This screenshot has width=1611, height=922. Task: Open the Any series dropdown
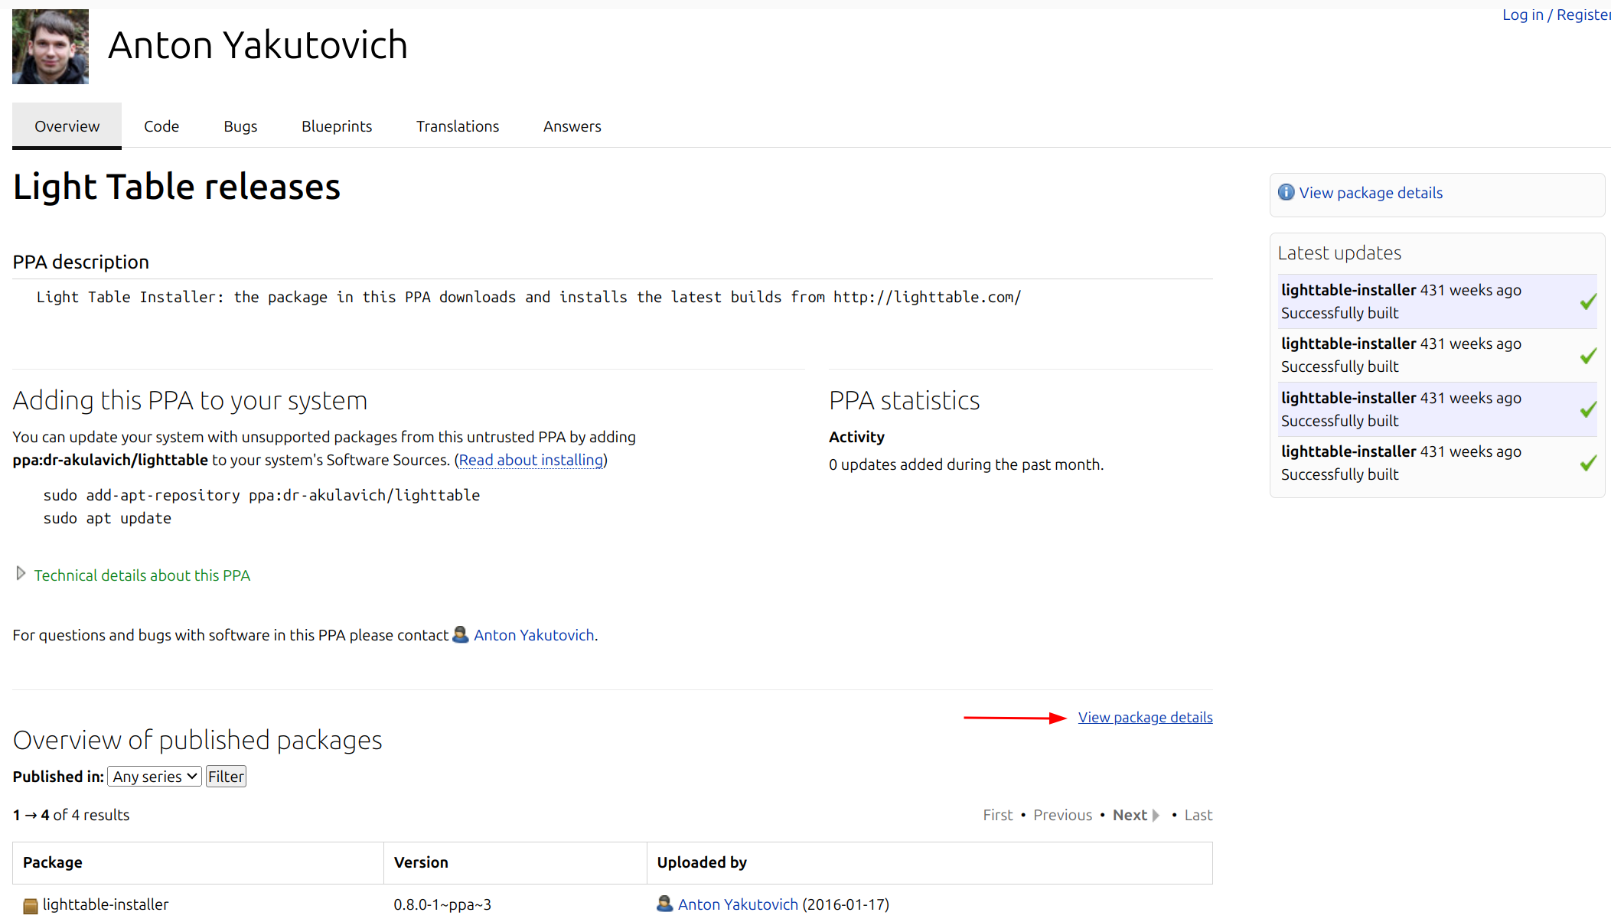click(x=155, y=777)
